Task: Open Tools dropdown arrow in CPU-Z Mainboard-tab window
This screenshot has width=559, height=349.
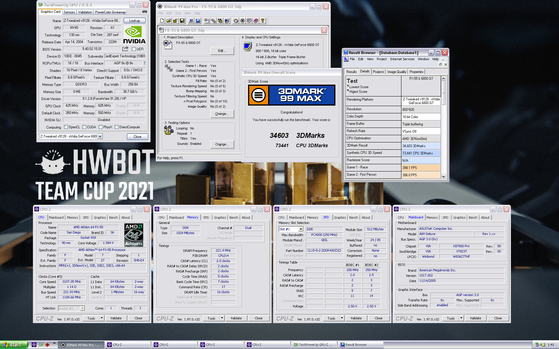Action: [x=461, y=318]
